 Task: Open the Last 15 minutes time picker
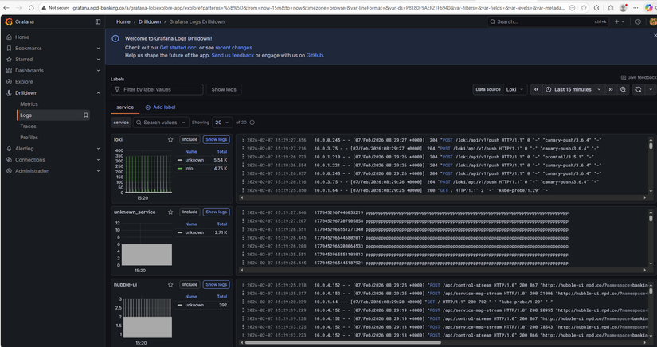pyautogui.click(x=577, y=90)
